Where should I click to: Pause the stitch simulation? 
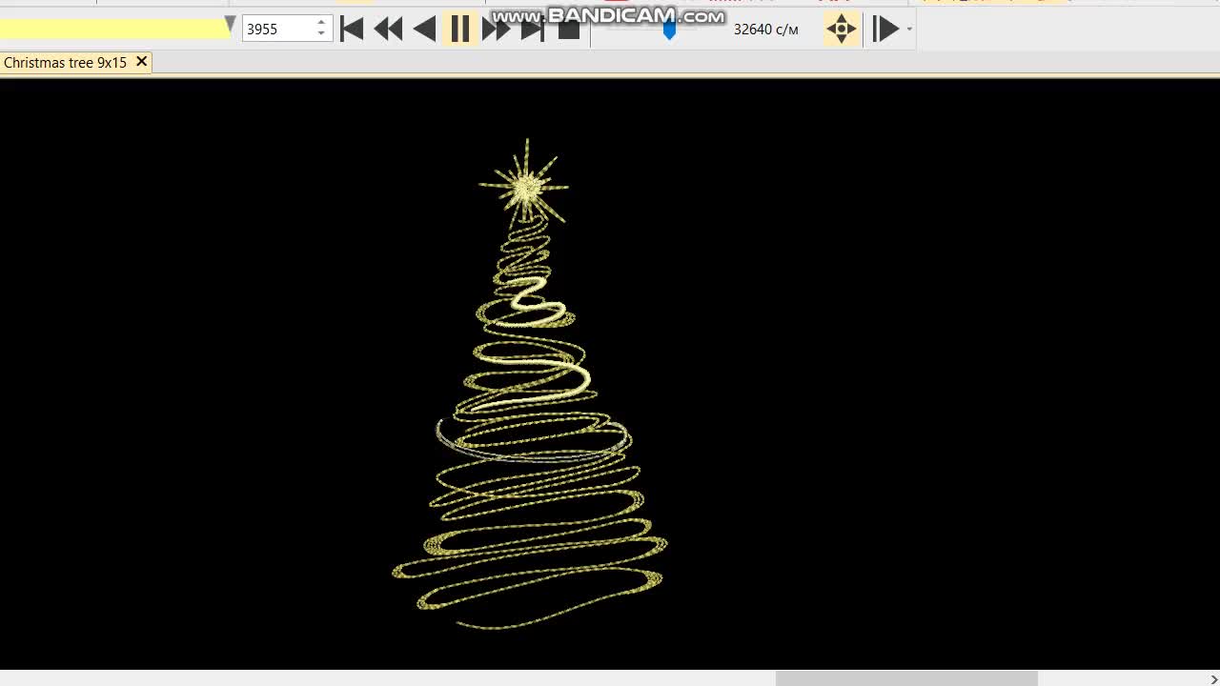tap(460, 29)
